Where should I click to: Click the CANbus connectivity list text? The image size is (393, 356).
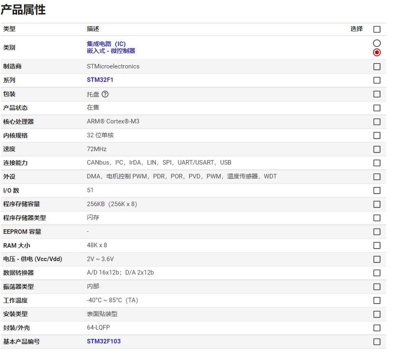coord(159,163)
